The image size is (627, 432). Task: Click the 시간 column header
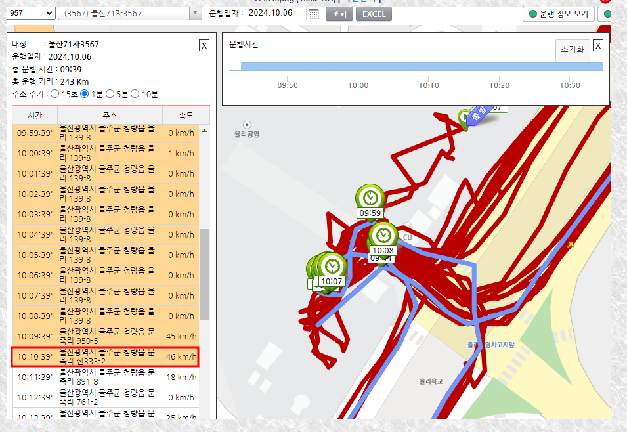(x=35, y=116)
